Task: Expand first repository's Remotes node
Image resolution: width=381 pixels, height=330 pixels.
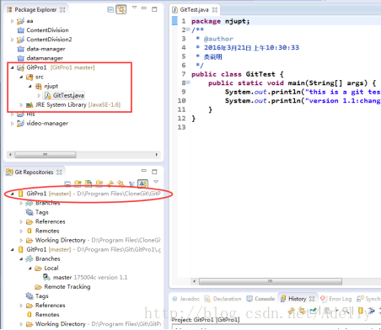Action: pos(21,231)
